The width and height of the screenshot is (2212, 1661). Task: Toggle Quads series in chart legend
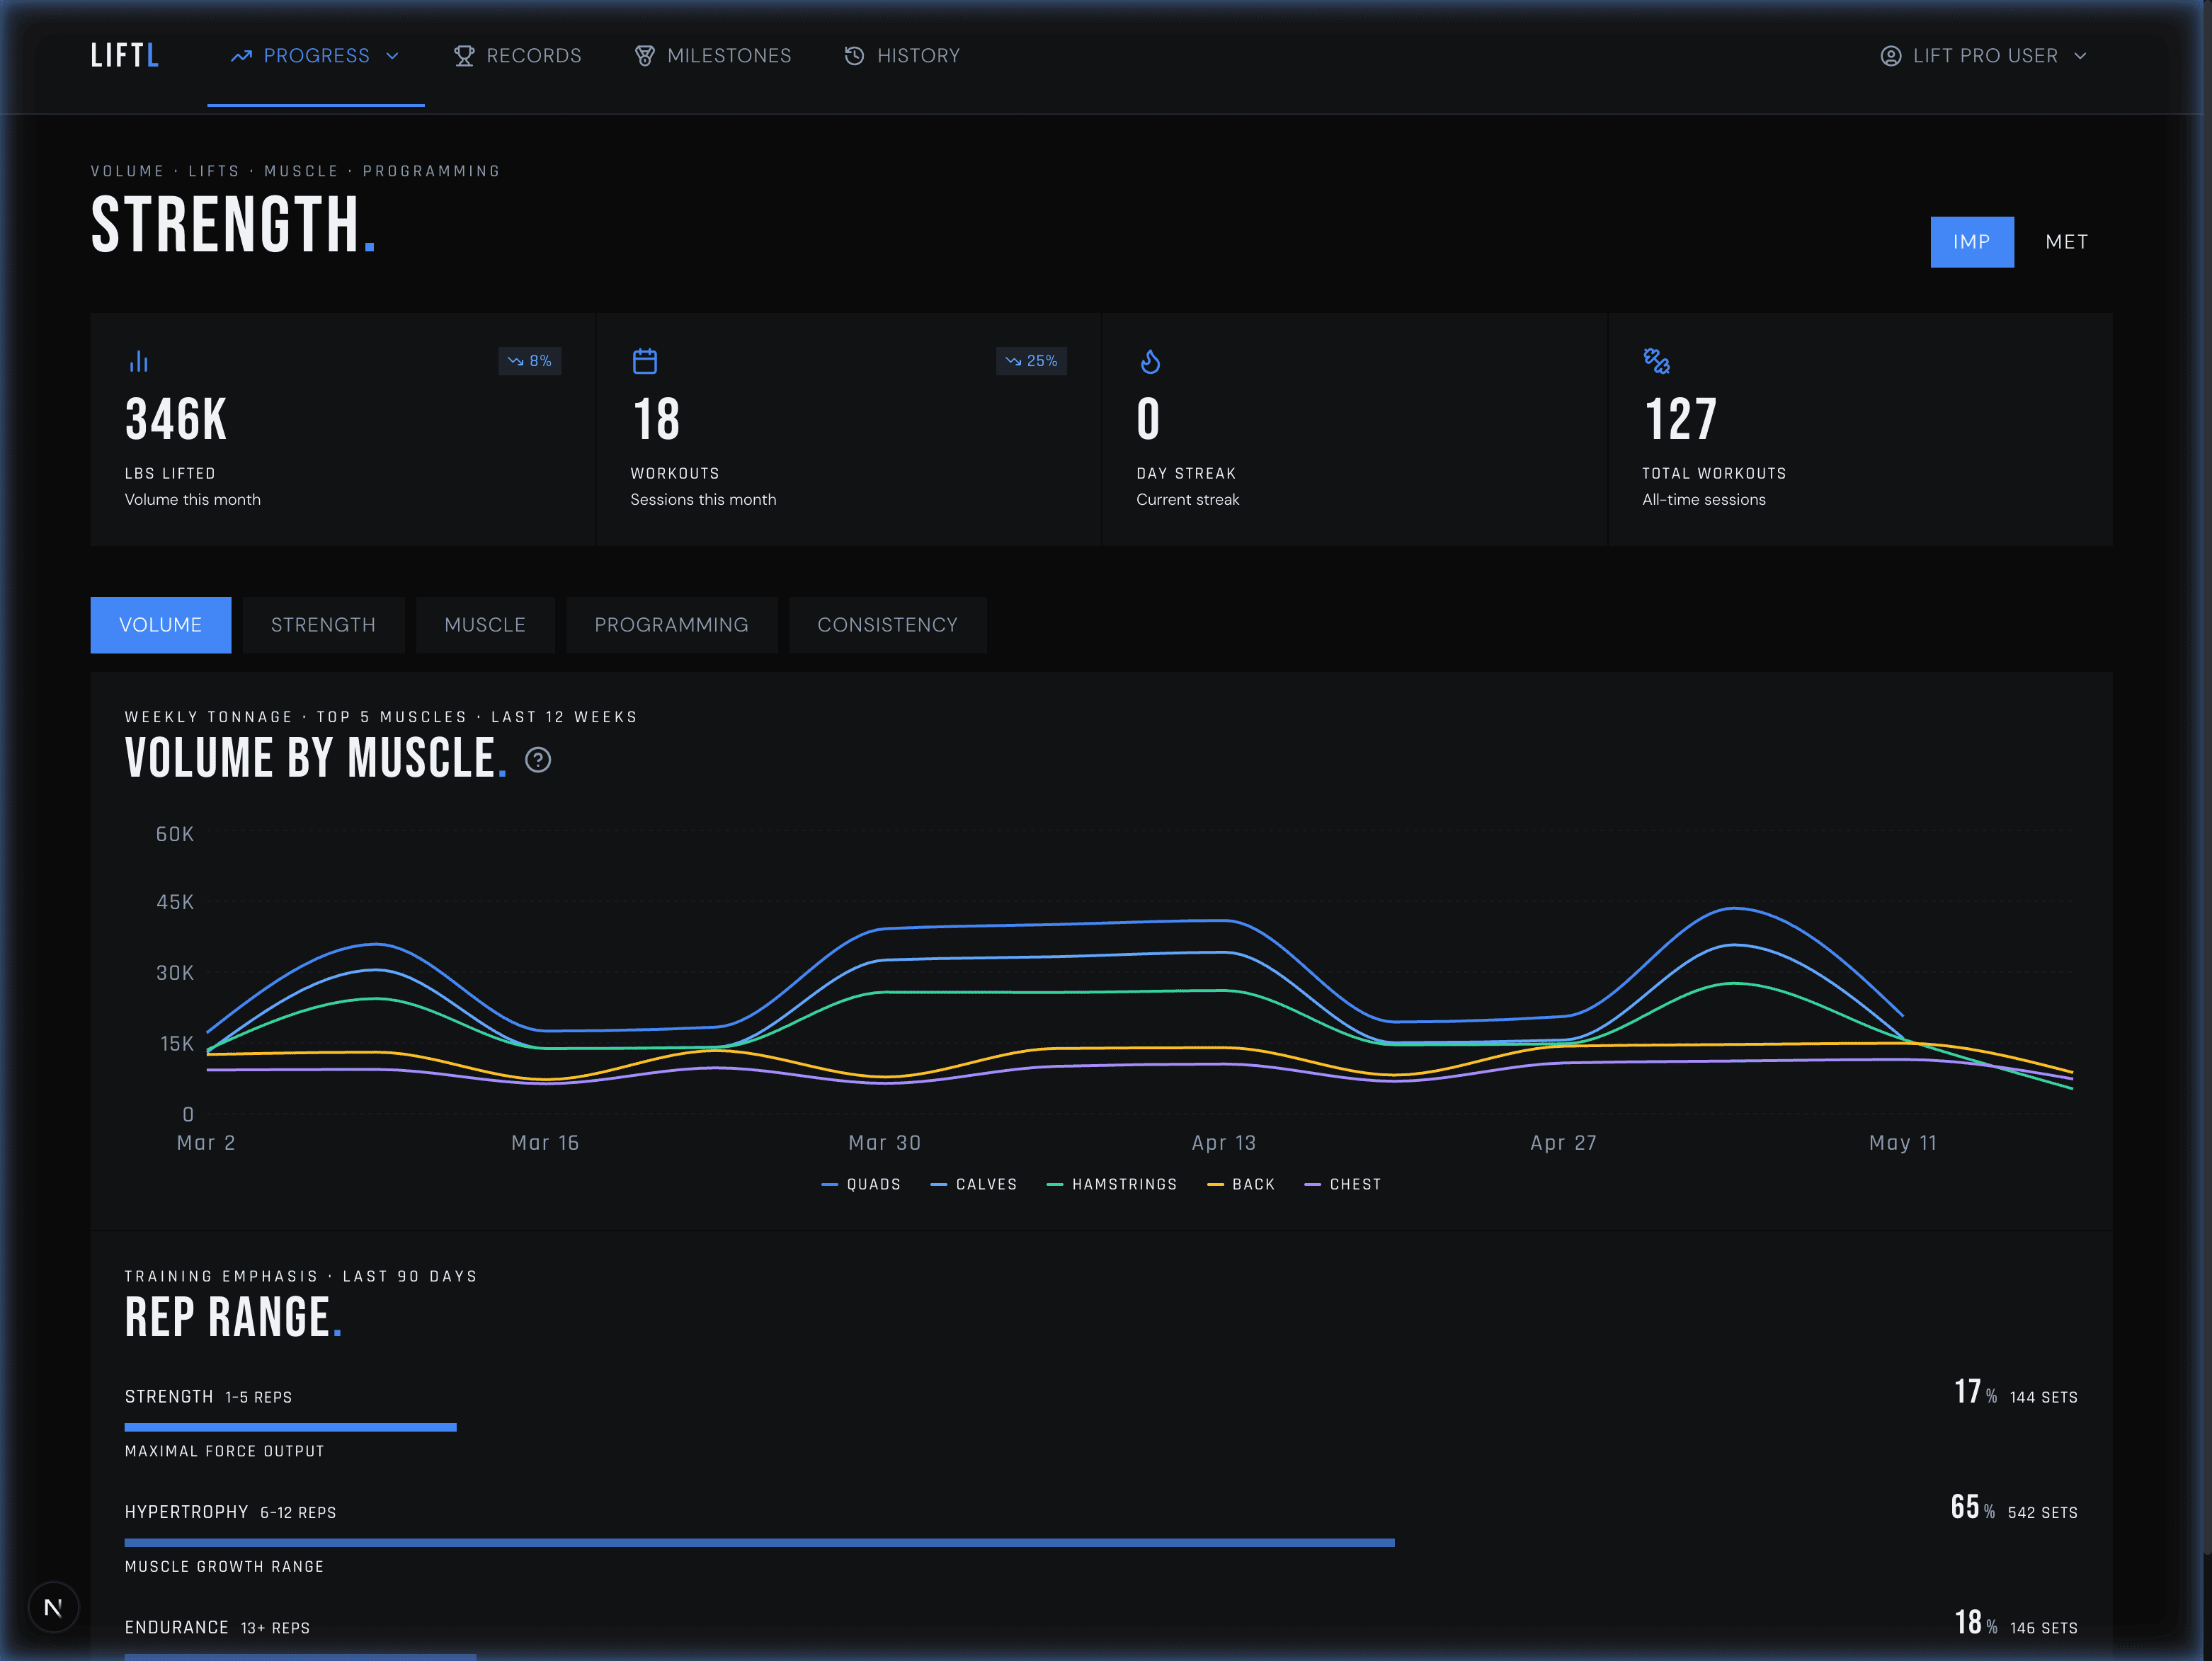tap(861, 1184)
